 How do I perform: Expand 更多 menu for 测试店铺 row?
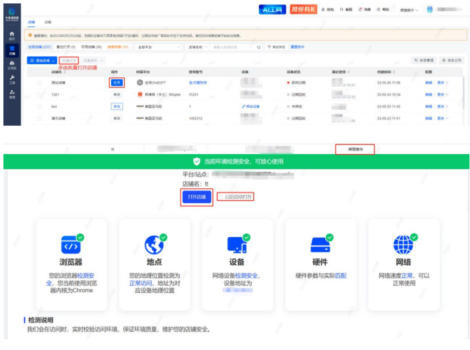click(443, 83)
